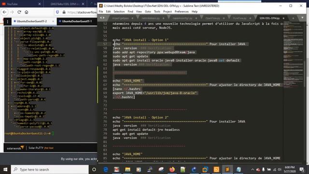Select the UbuntuDockerGuest11-1 session tab

77,21
